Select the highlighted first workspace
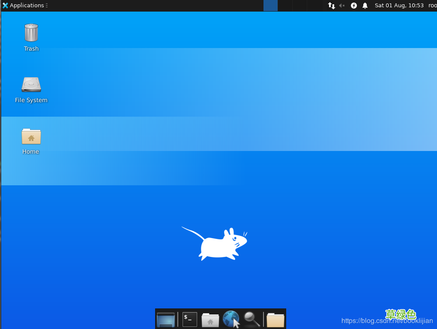The width and height of the screenshot is (437, 329). (x=270, y=6)
